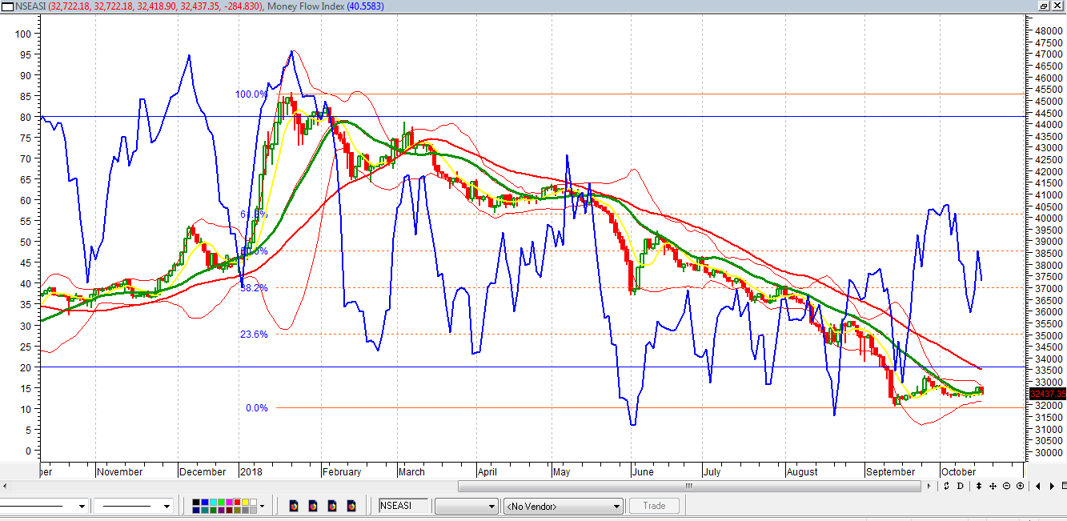Expand the color palette dropdown arrow
1067x521 pixels.
point(262,506)
